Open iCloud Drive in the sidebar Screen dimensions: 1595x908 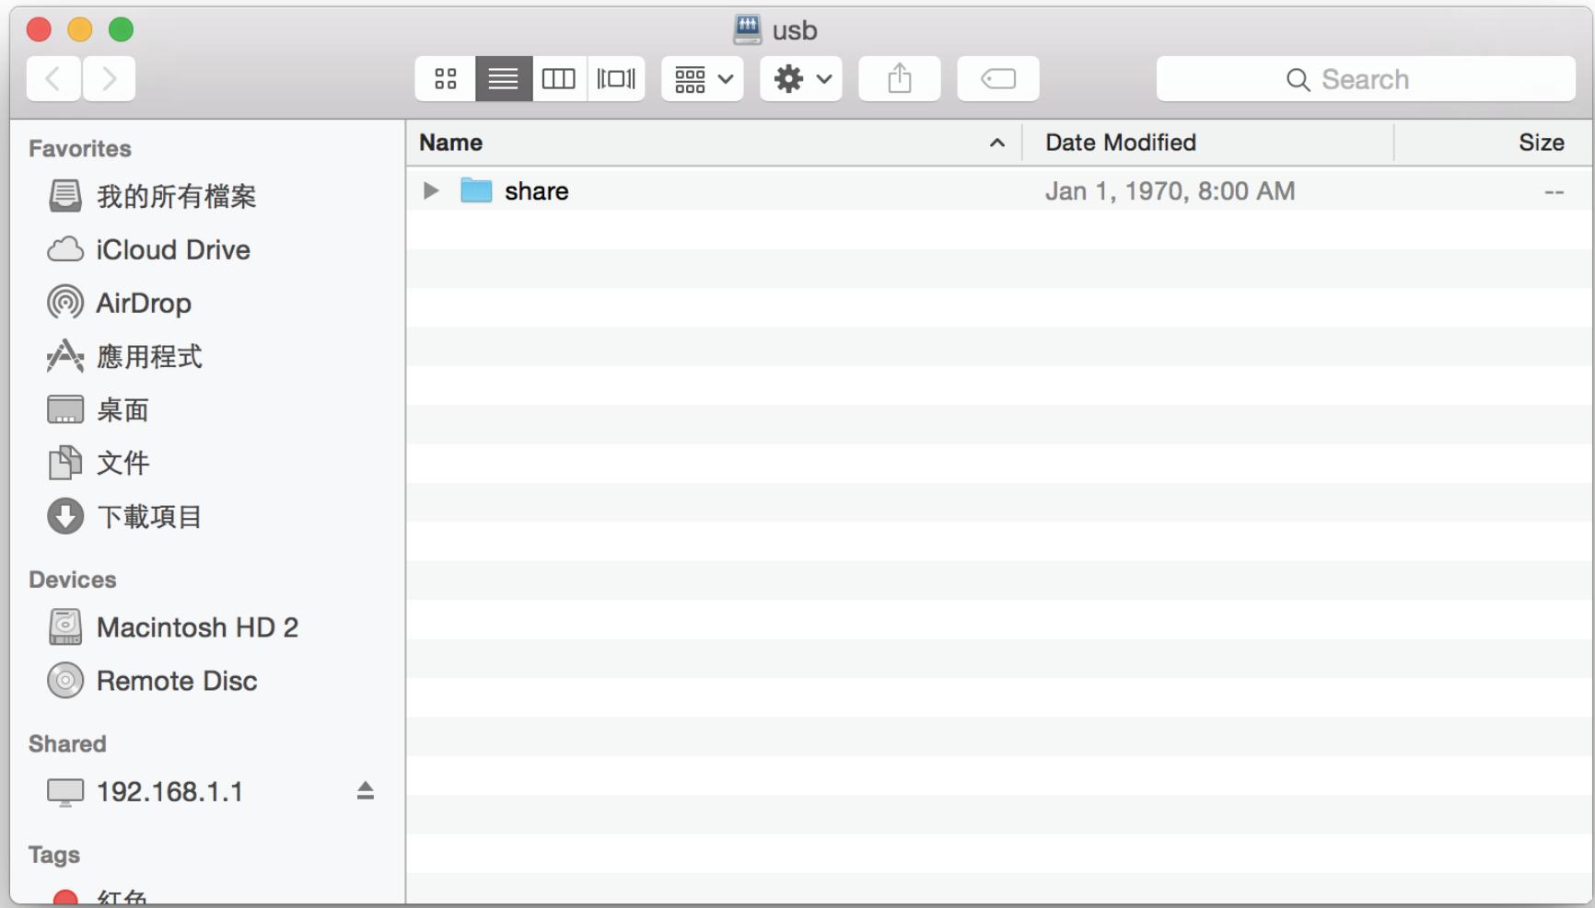[172, 250]
